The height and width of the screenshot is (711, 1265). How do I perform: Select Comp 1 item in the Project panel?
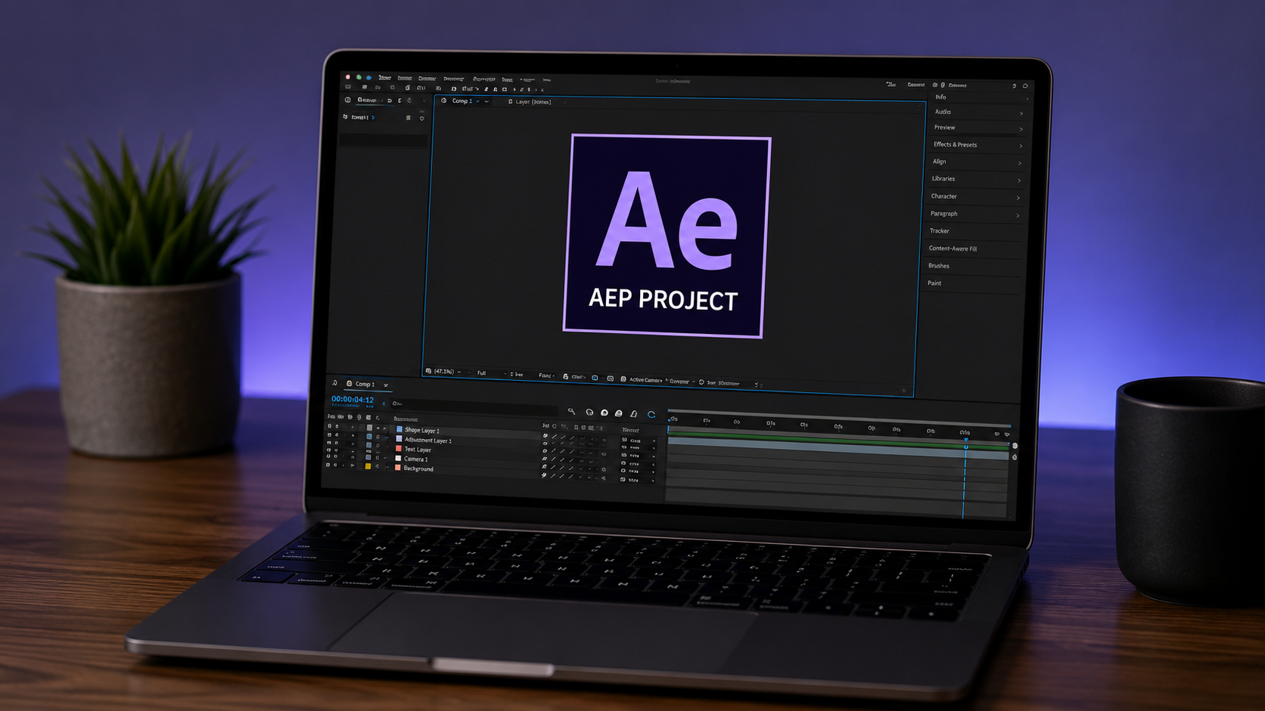click(x=360, y=117)
